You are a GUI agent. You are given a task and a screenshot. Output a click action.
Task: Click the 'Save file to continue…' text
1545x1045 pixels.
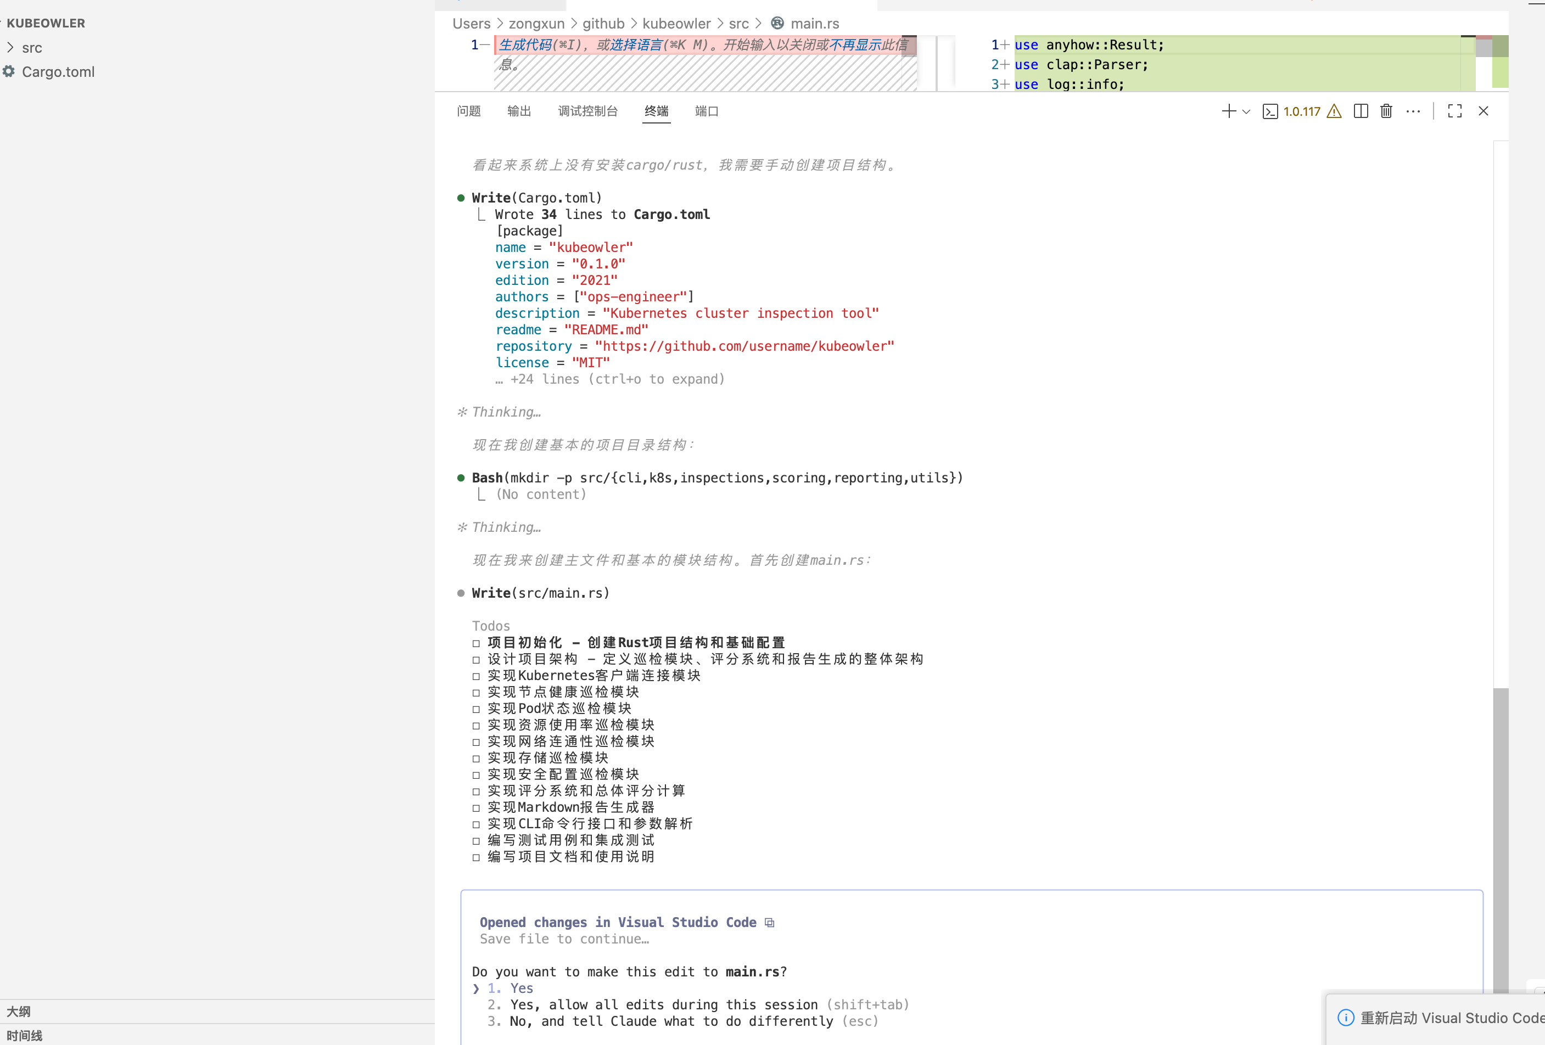[564, 939]
